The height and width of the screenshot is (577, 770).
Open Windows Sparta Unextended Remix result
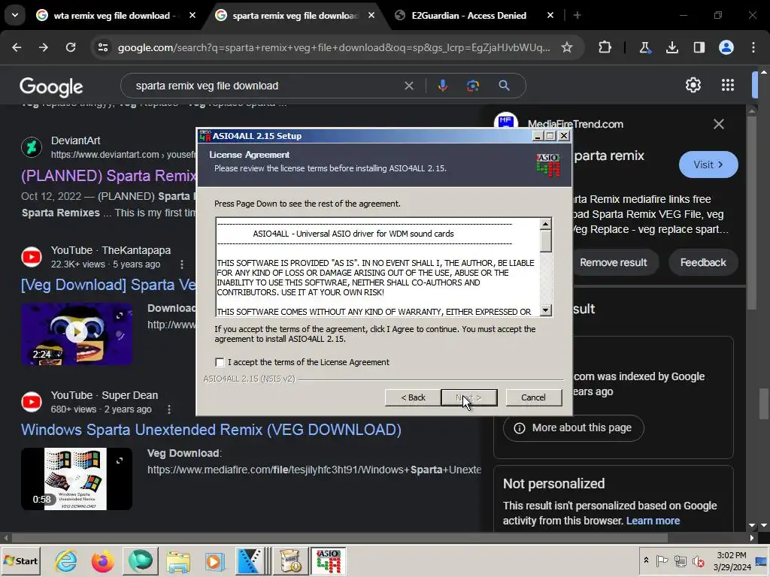(211, 430)
